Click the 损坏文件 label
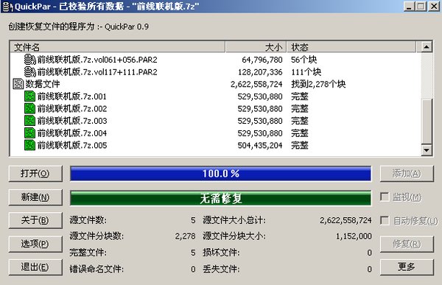Viewport: 442px width, 285px height. point(221,253)
